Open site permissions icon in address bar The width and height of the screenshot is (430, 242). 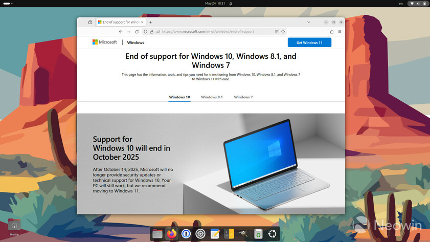(x=158, y=32)
